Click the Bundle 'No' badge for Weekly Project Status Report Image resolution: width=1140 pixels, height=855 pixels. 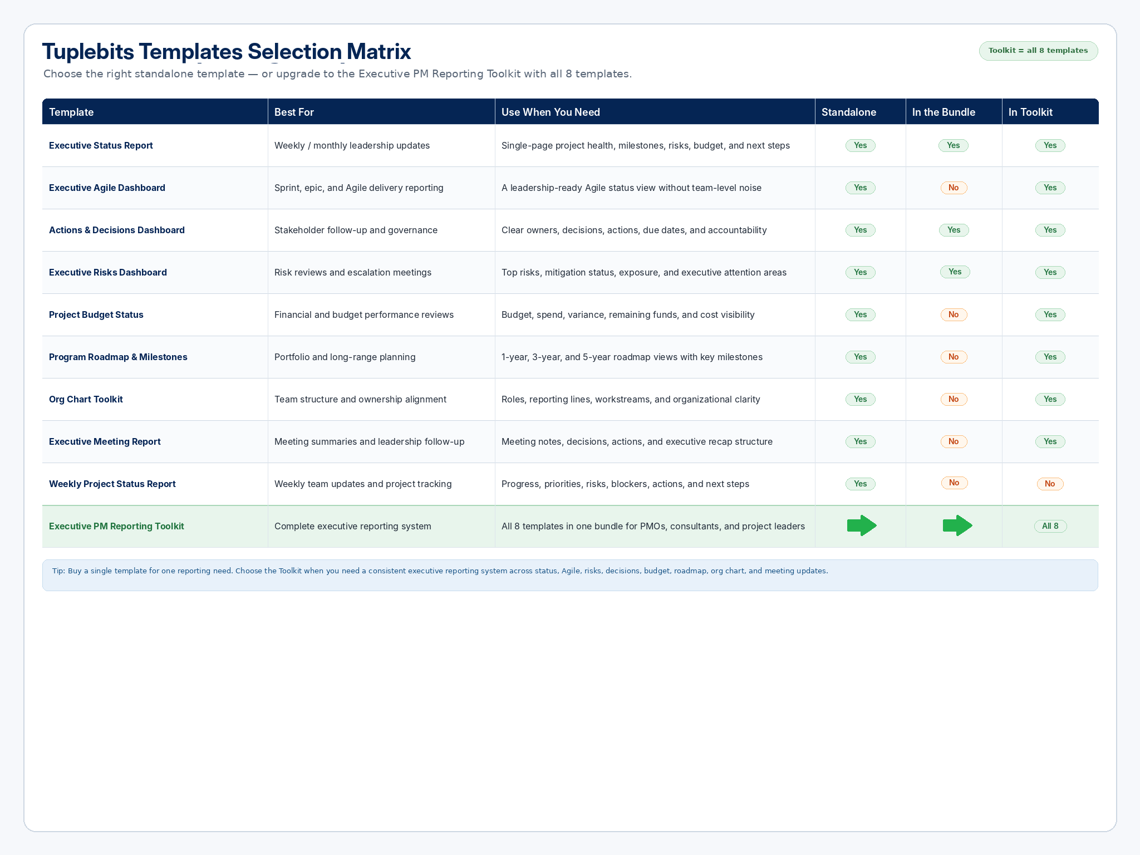point(954,483)
